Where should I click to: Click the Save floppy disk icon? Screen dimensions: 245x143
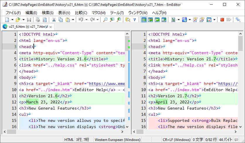click(29, 20)
